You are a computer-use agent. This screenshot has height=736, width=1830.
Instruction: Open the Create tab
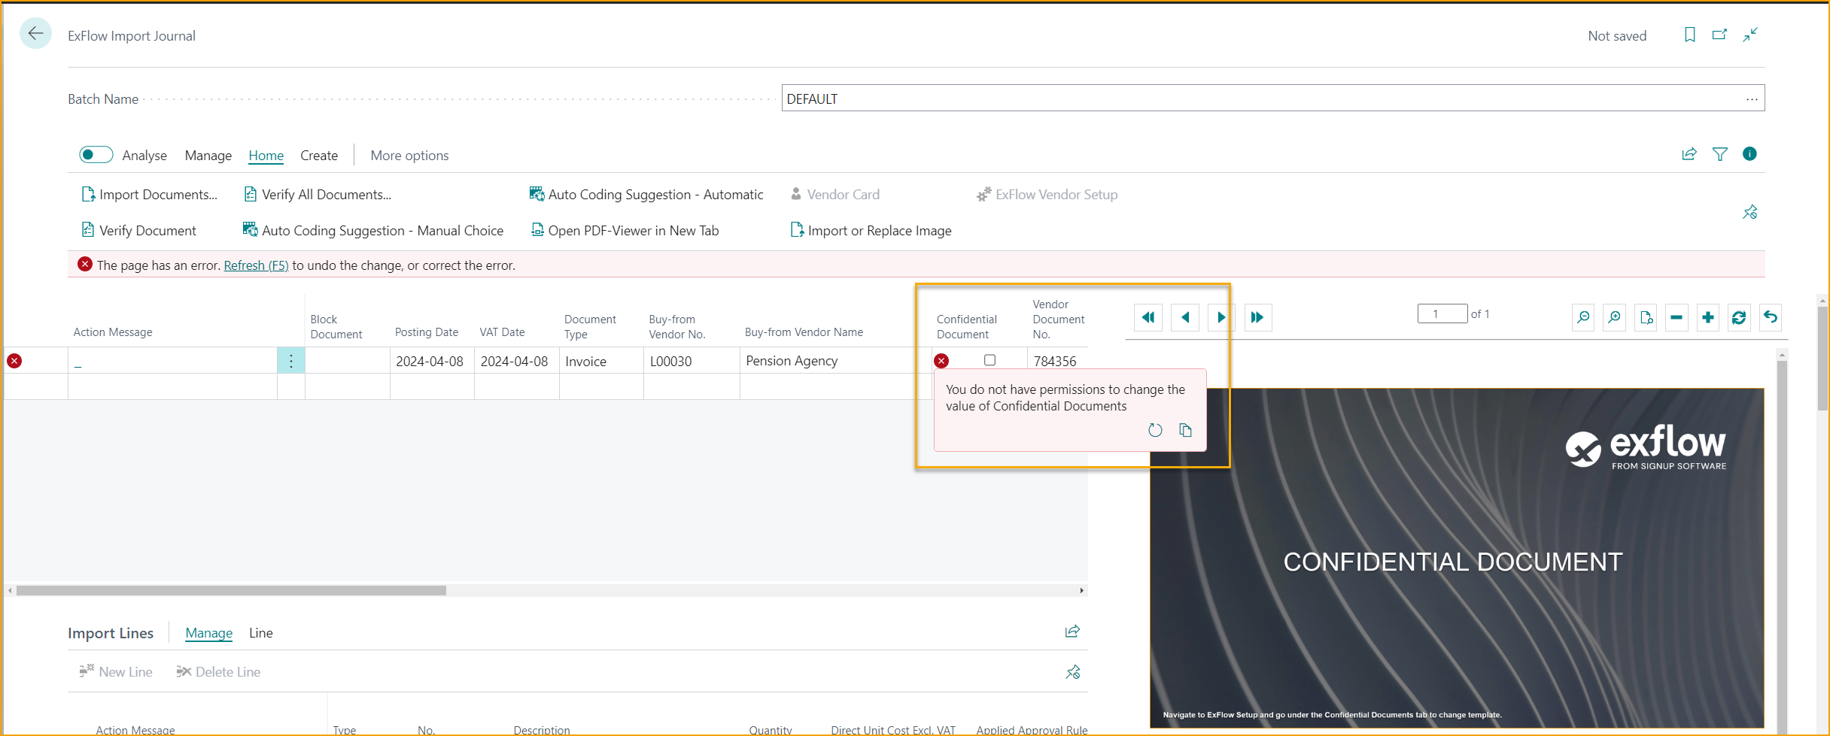click(x=318, y=156)
